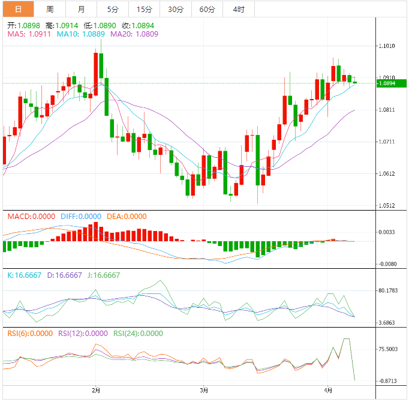Switch to the 60分 timeframe tab
Screen dimensions: 412x402
pos(207,9)
